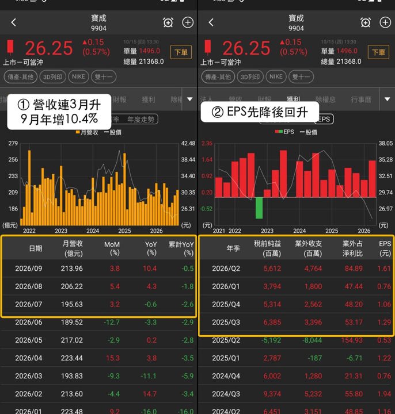Open the 除權息 tab on EPS screen
The width and height of the screenshot is (395, 414).
coord(325,99)
